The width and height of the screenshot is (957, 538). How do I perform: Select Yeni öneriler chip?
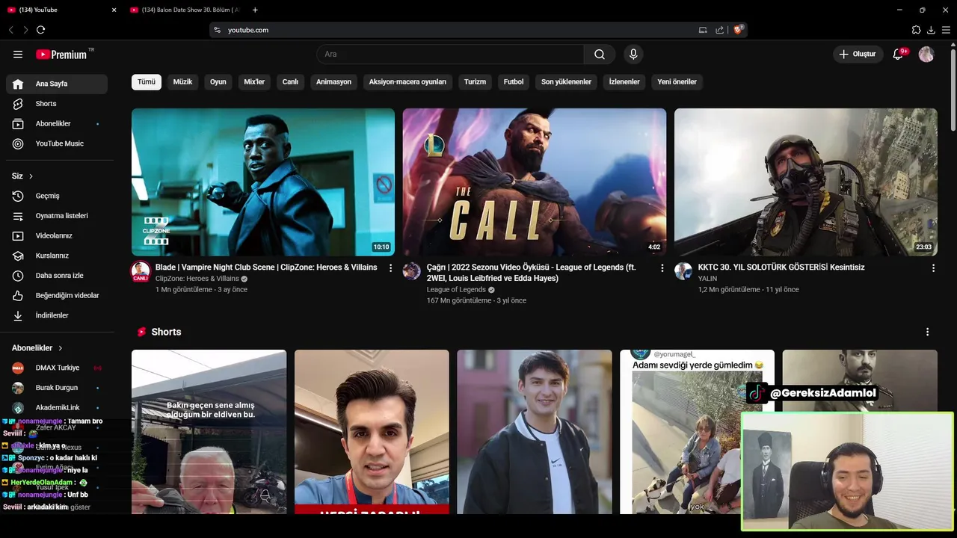(677, 82)
